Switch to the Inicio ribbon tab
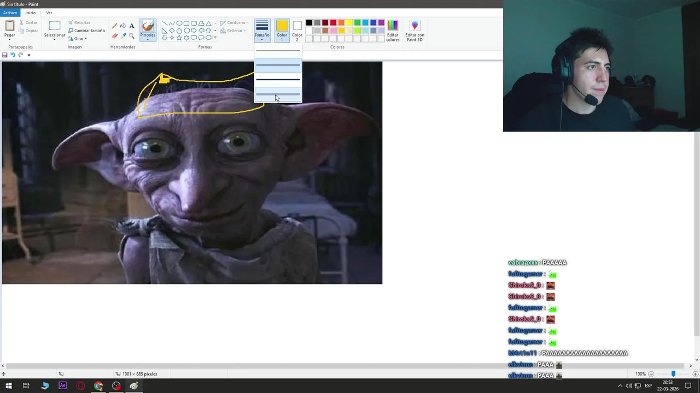The height and width of the screenshot is (393, 700). pyautogui.click(x=31, y=13)
